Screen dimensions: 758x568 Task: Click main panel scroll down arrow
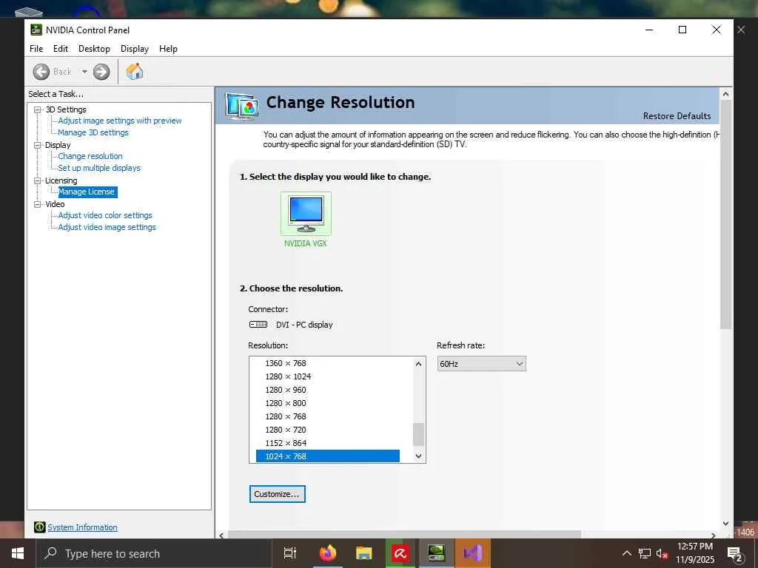[x=725, y=524]
